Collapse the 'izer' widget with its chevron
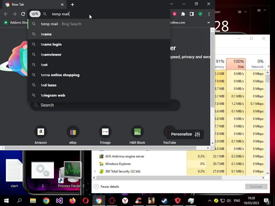This screenshot has width=275, height=206. click(x=245, y=12)
